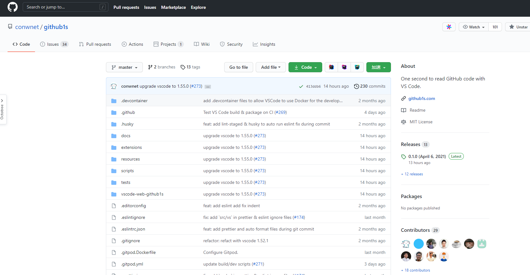Open Explore in the top navigation

198,7
